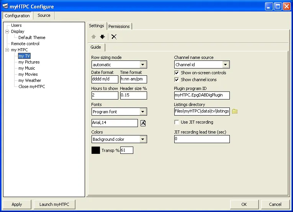This screenshot has width=293, height=212.
Task: Click the OK button
Action: (x=244, y=204)
